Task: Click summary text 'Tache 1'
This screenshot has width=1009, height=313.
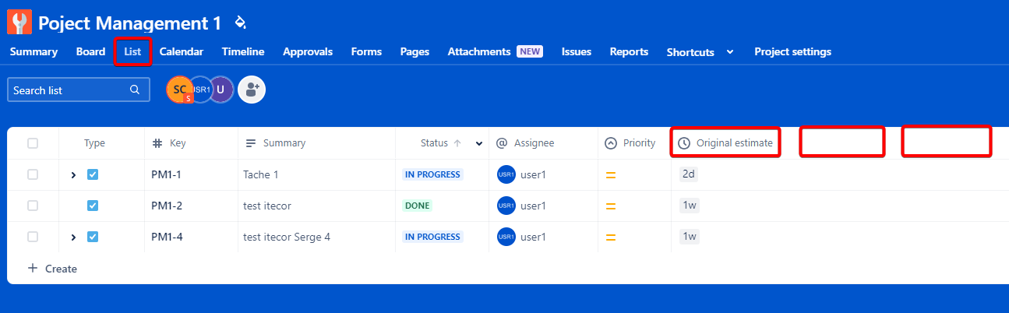Action: point(261,174)
